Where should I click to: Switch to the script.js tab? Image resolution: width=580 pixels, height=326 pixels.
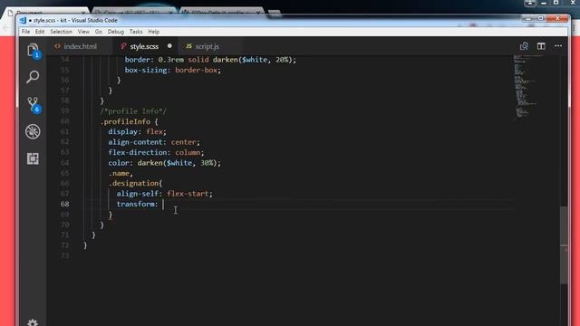[x=208, y=46]
